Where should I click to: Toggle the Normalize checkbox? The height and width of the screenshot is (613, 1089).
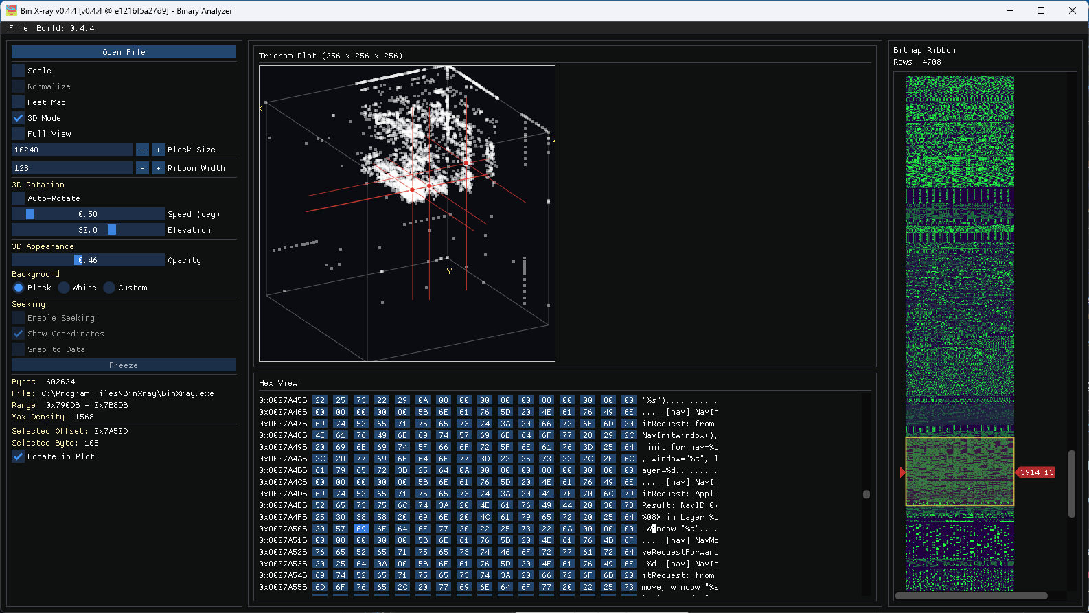point(18,86)
